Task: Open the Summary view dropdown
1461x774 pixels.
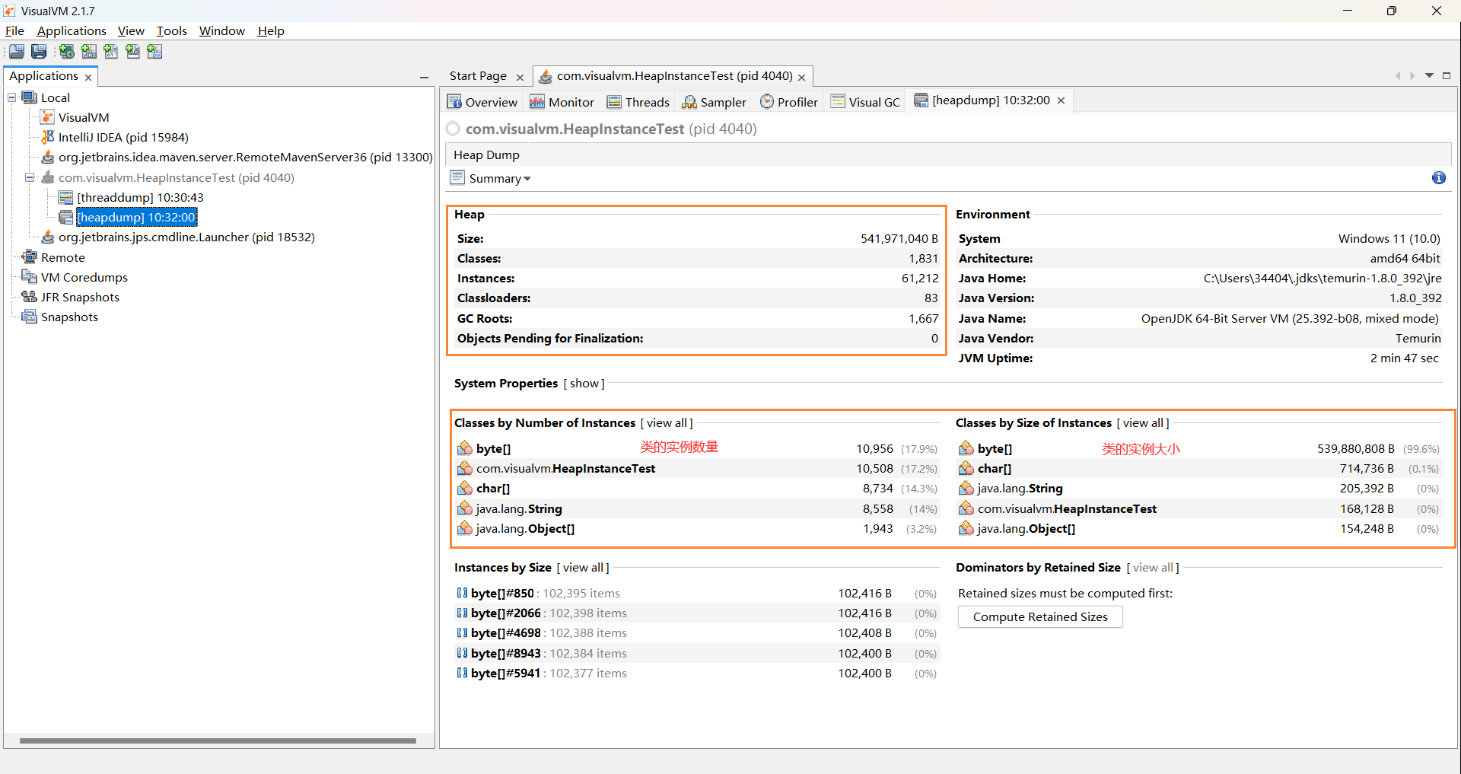Action: point(527,179)
